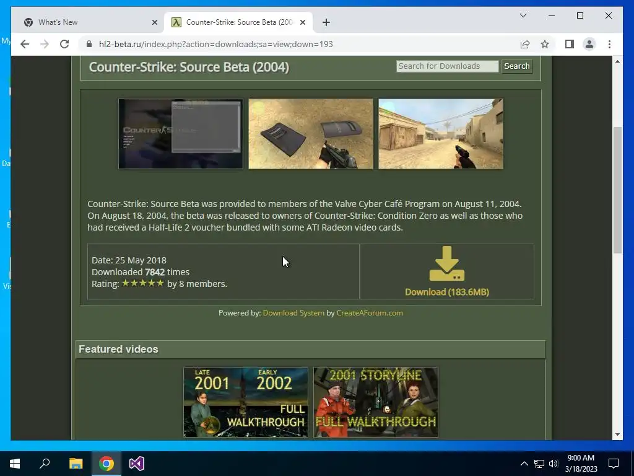Open Visual Studio from the taskbar

pyautogui.click(x=137, y=464)
